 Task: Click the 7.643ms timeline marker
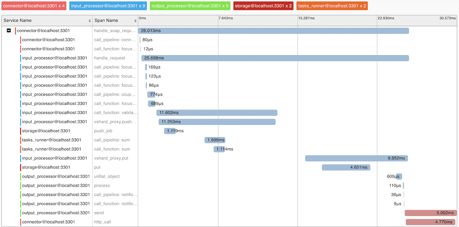226,18
